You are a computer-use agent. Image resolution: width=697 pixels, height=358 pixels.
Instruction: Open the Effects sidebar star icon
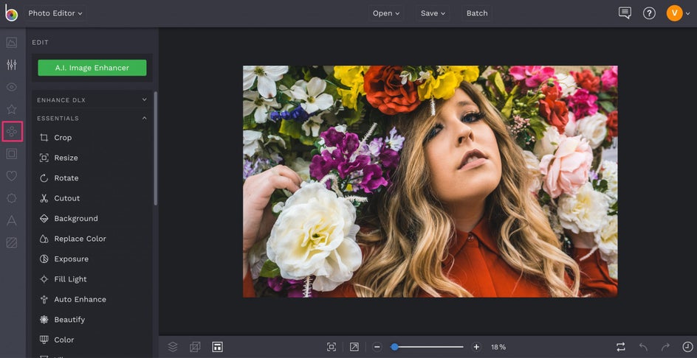tap(12, 110)
